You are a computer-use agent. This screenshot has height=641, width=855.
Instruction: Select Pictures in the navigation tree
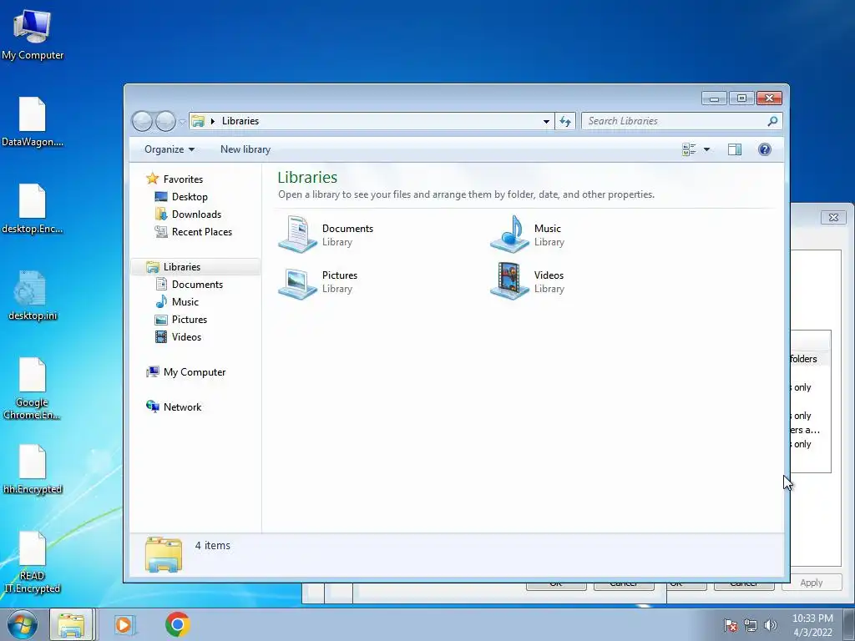(181, 320)
